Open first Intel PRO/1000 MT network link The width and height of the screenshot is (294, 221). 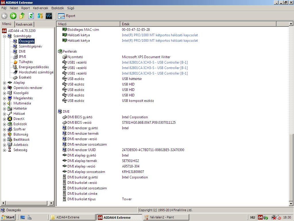click(x=160, y=35)
